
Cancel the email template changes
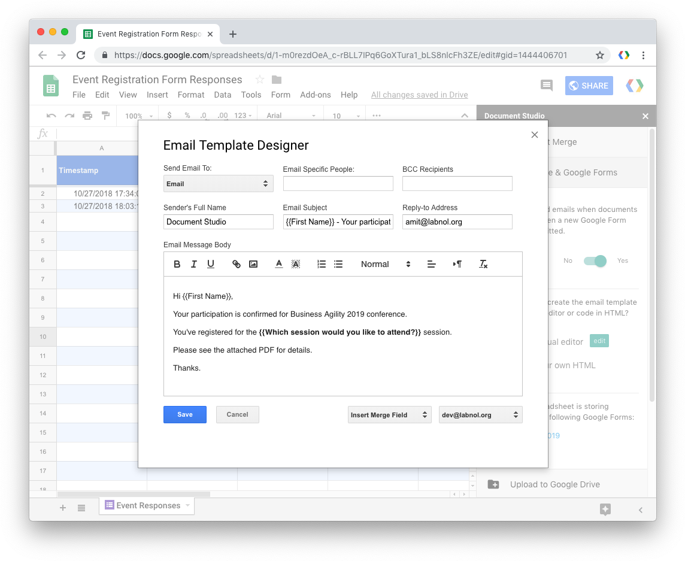point(237,414)
